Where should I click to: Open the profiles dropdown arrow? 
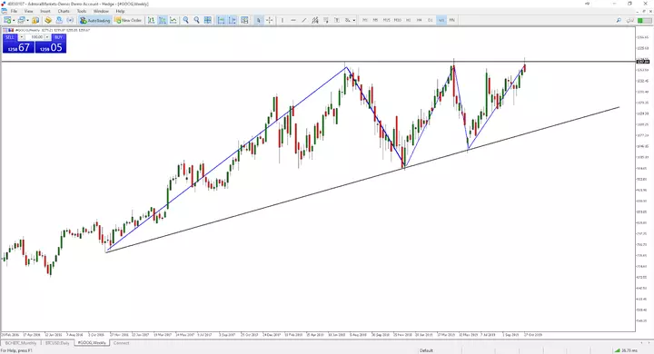(27, 21)
